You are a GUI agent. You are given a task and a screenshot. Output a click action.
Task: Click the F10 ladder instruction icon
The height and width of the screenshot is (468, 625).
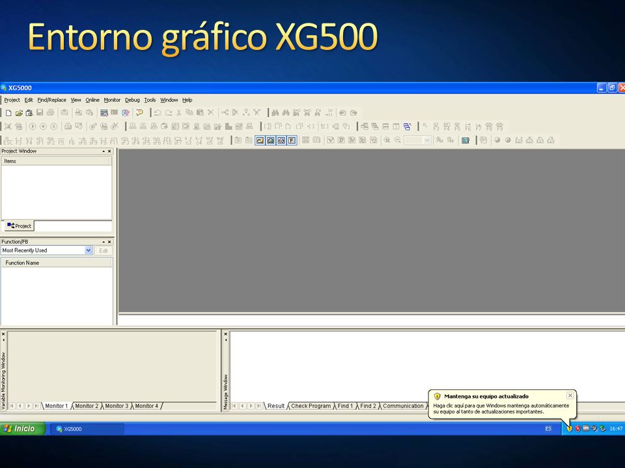point(167,140)
